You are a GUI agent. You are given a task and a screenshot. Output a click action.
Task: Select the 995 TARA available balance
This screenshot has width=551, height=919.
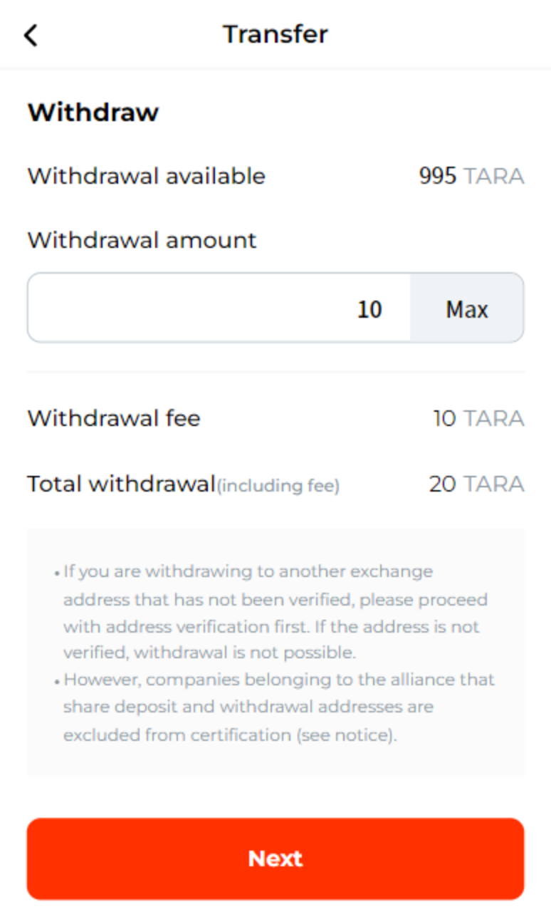471,176
